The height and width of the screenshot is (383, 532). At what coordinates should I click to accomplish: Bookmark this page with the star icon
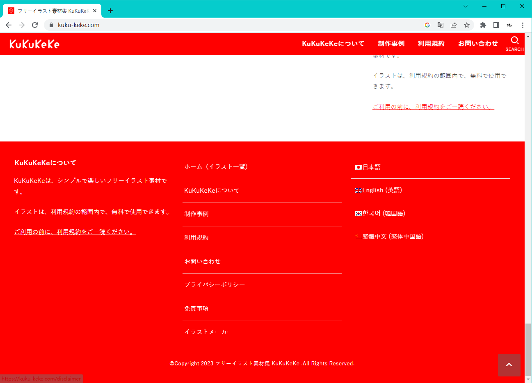[x=467, y=25]
